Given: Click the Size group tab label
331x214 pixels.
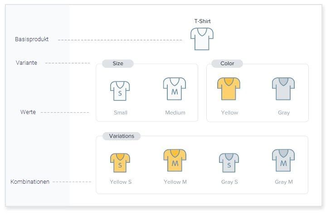Looking at the screenshot, I should click(118, 63).
